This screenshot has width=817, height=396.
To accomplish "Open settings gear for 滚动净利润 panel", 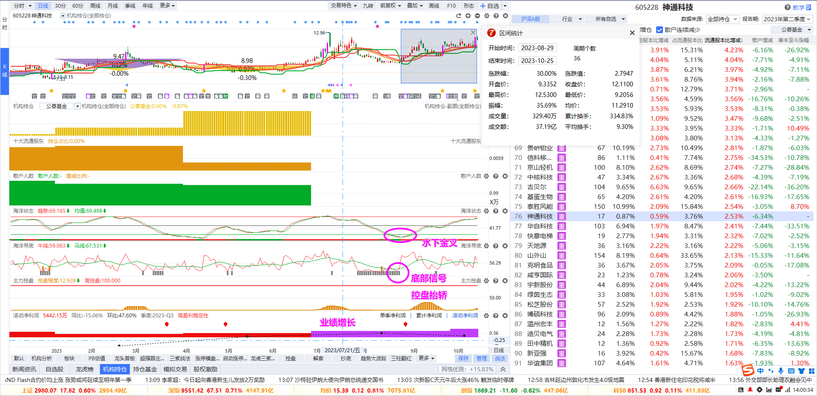I will click(x=486, y=316).
